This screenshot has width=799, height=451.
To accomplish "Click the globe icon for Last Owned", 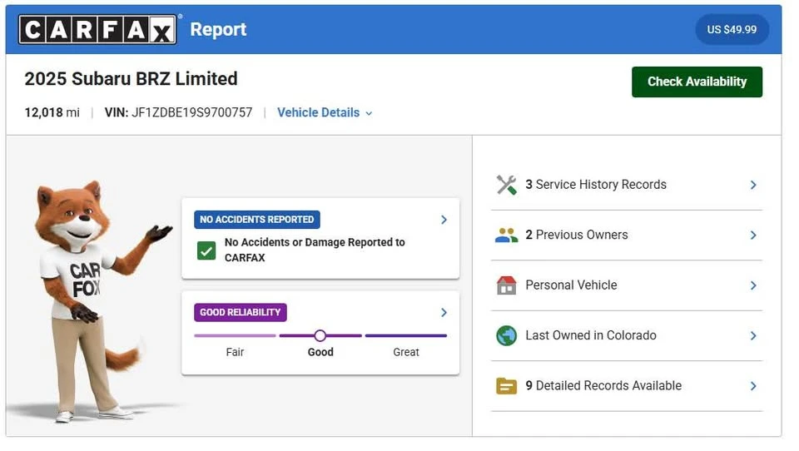I will click(x=507, y=336).
